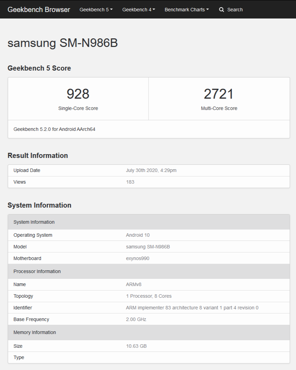Select the Android 10 value
The width and height of the screenshot is (296, 370).
pyautogui.click(x=138, y=235)
